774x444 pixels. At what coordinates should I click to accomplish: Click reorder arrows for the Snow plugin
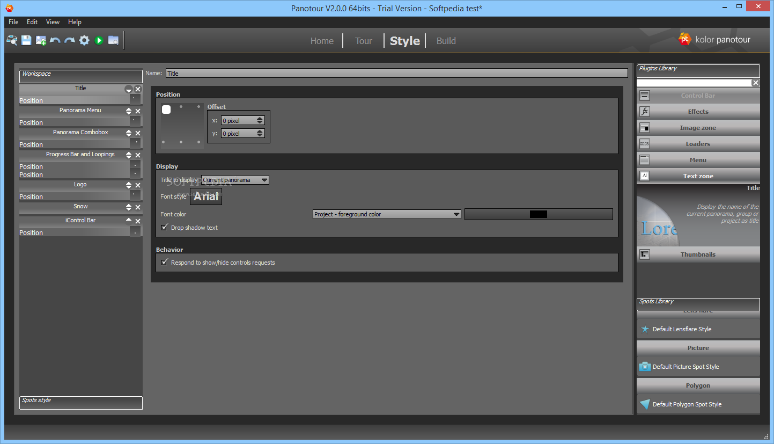point(129,207)
